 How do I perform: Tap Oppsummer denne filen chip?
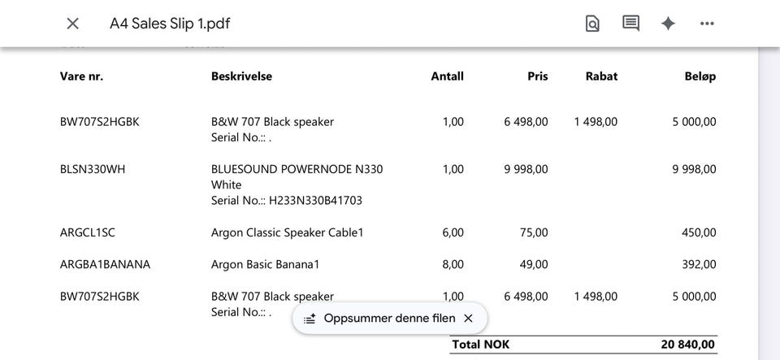[389, 319]
